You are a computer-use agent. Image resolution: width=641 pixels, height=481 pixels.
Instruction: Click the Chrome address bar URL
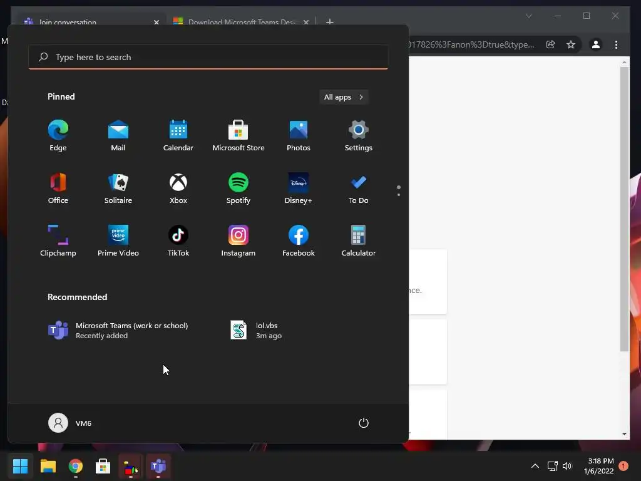click(471, 44)
